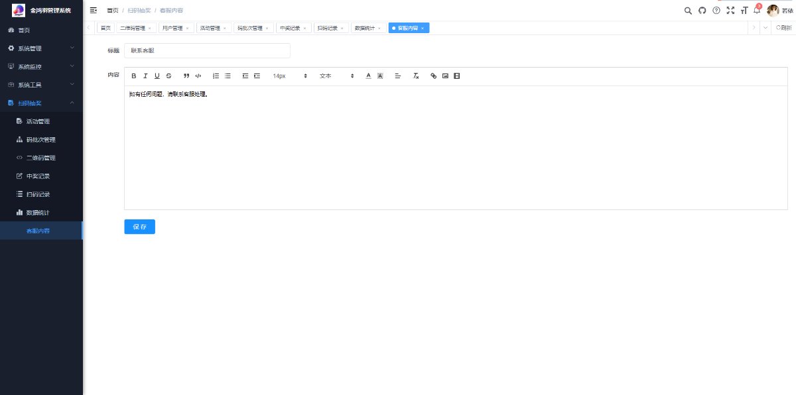Collapse the sidebar with the hamburger toggle
Viewport: 796px width, 395px height.
94,10
